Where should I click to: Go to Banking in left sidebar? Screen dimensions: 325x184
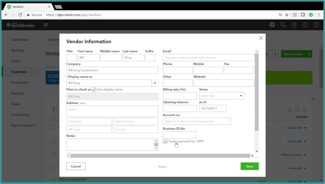(x=18, y=50)
